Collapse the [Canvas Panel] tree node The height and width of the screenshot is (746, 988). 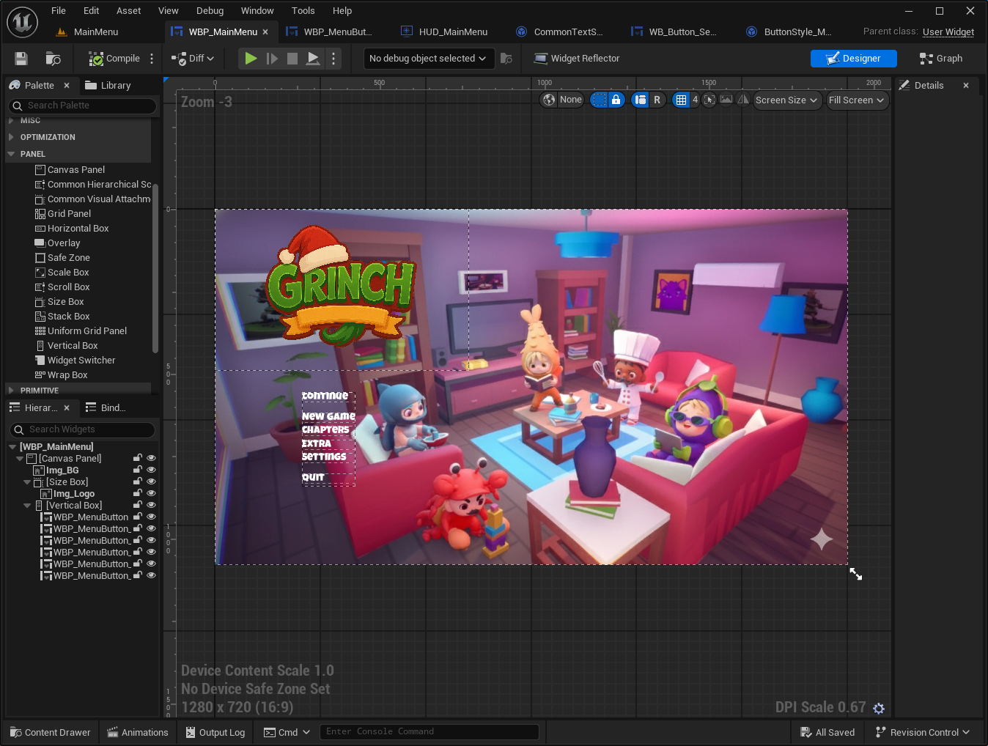(20, 459)
